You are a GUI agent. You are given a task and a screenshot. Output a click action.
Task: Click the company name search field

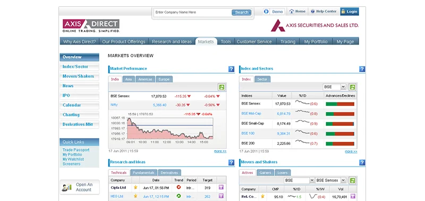(x=192, y=12)
